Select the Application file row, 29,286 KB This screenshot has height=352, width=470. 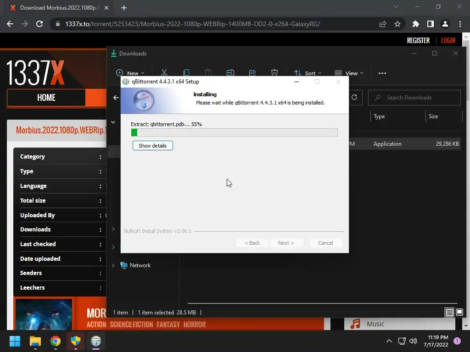[x=405, y=144]
